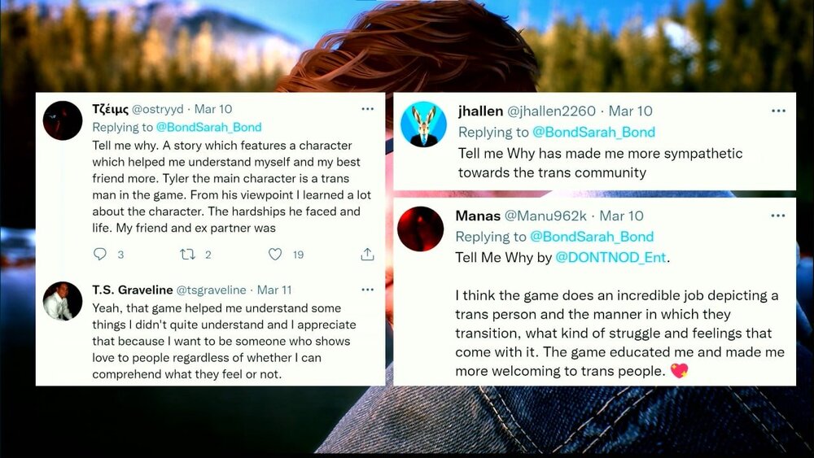
Task: Open more options on ostryyd's tweet
Action: [368, 109]
